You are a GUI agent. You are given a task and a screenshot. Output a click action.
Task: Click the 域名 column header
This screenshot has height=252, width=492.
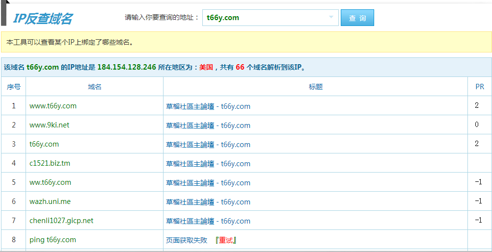coord(95,87)
